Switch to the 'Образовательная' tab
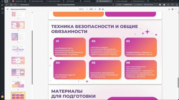Viewport: 179px width, 100px height. (x=138, y=1)
